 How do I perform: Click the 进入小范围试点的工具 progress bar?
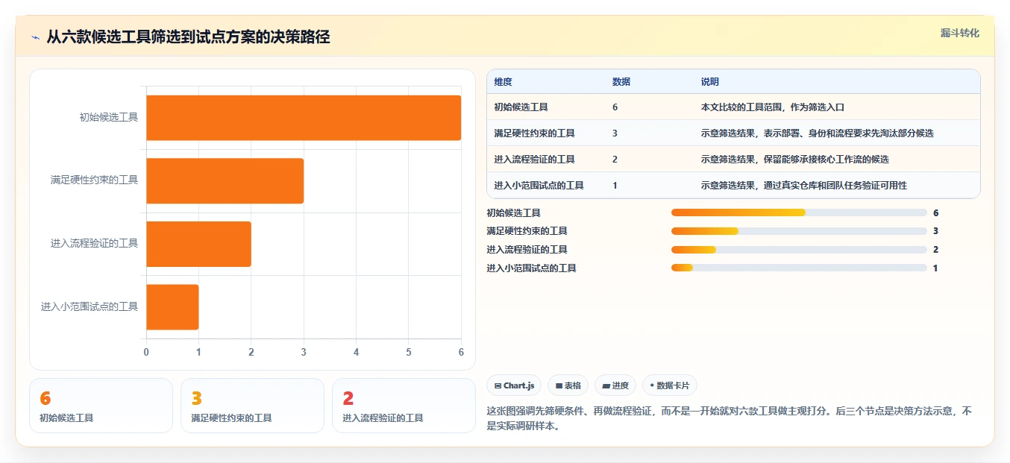[799, 268]
